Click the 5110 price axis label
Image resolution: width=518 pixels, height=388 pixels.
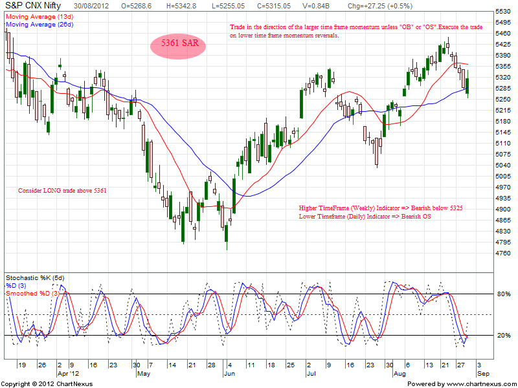[x=503, y=143]
